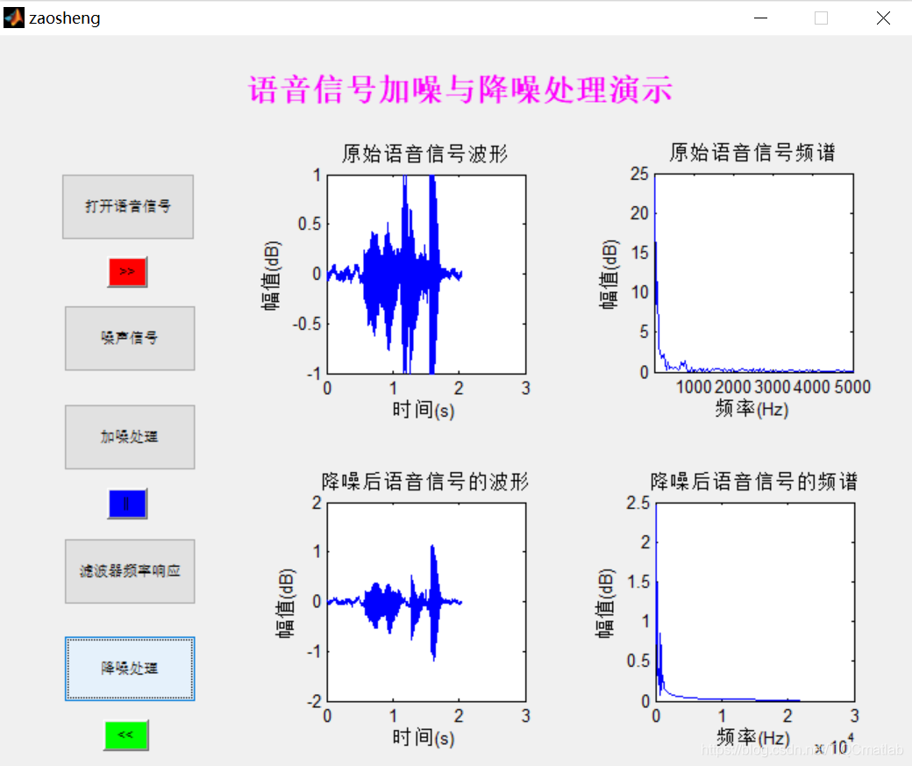Activate the 加噪处理 button

coord(129,436)
